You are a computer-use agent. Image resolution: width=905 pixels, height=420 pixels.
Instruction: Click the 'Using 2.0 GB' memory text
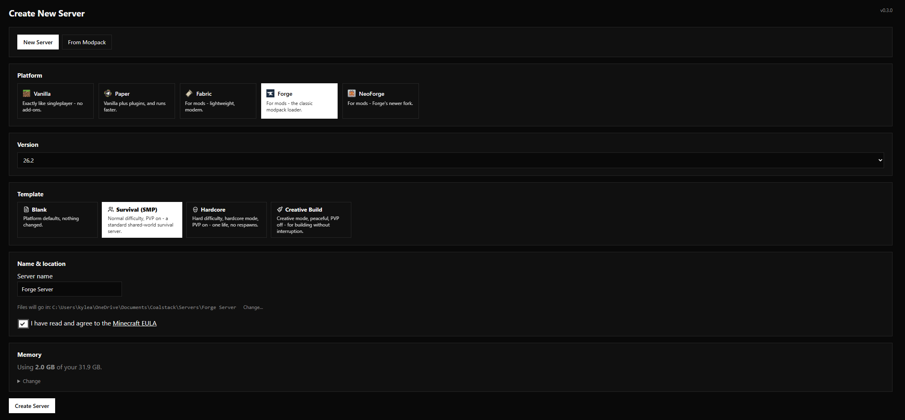click(x=60, y=367)
